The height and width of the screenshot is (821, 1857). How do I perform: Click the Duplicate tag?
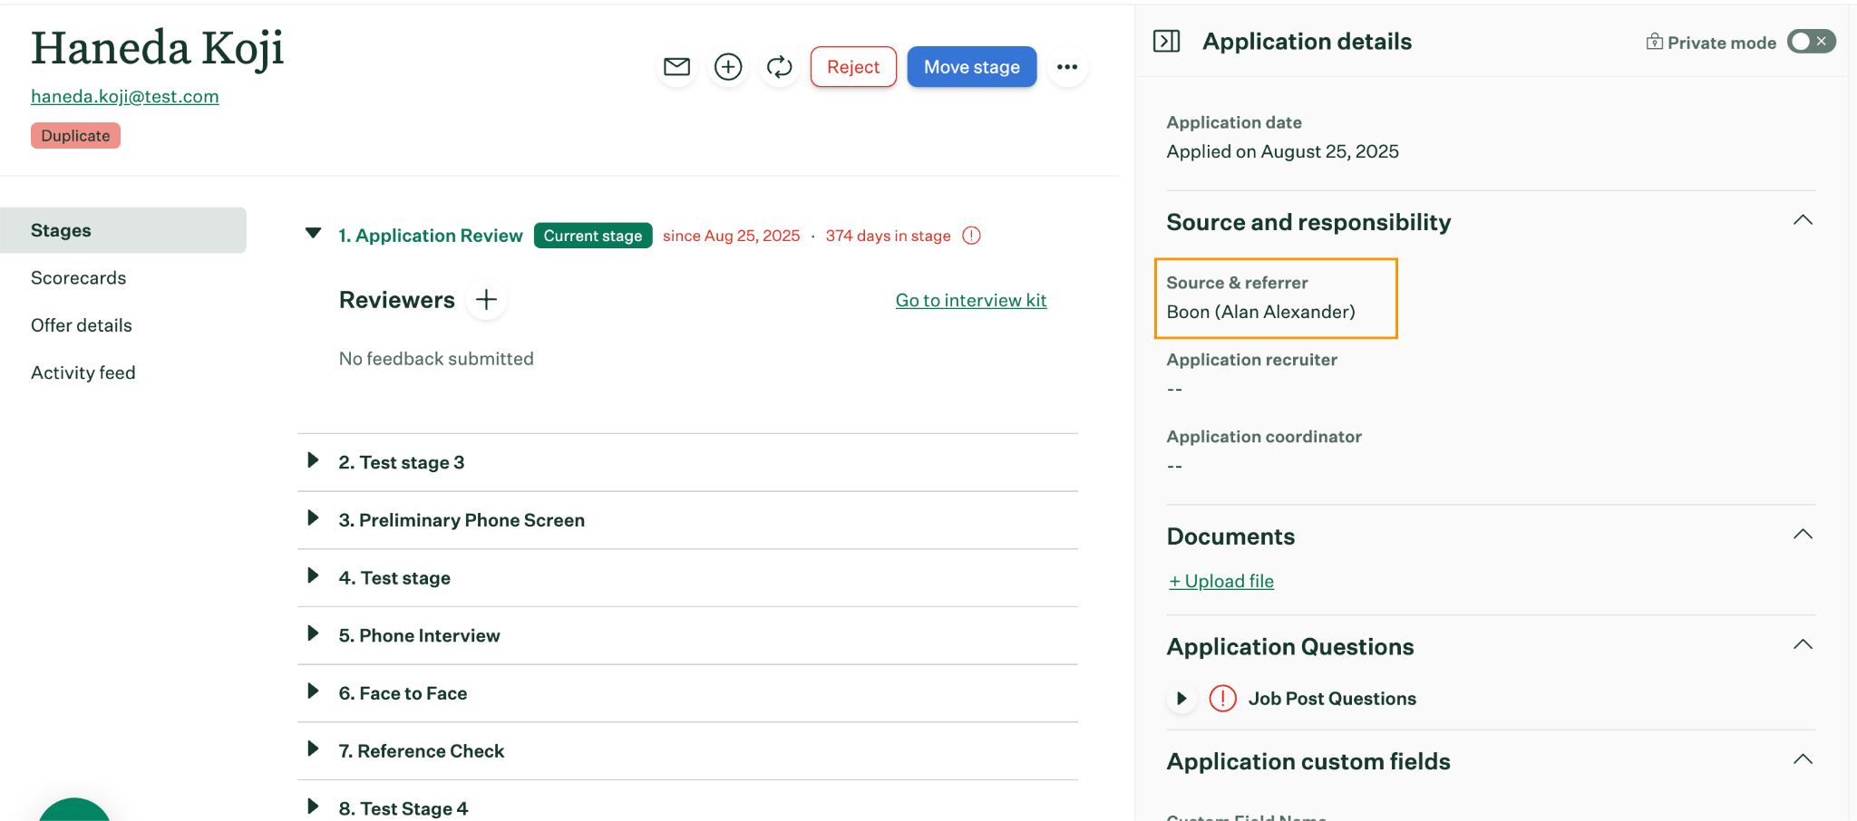(x=75, y=135)
